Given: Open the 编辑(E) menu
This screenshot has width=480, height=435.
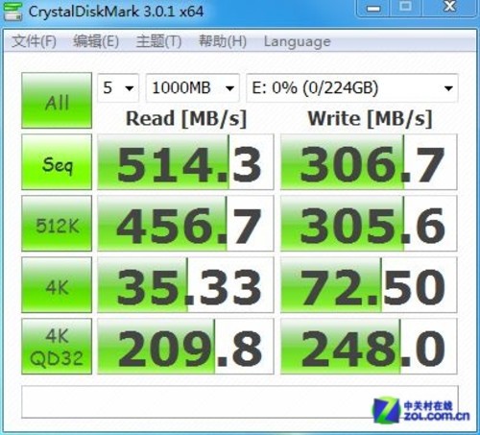Looking at the screenshot, I should click(96, 41).
